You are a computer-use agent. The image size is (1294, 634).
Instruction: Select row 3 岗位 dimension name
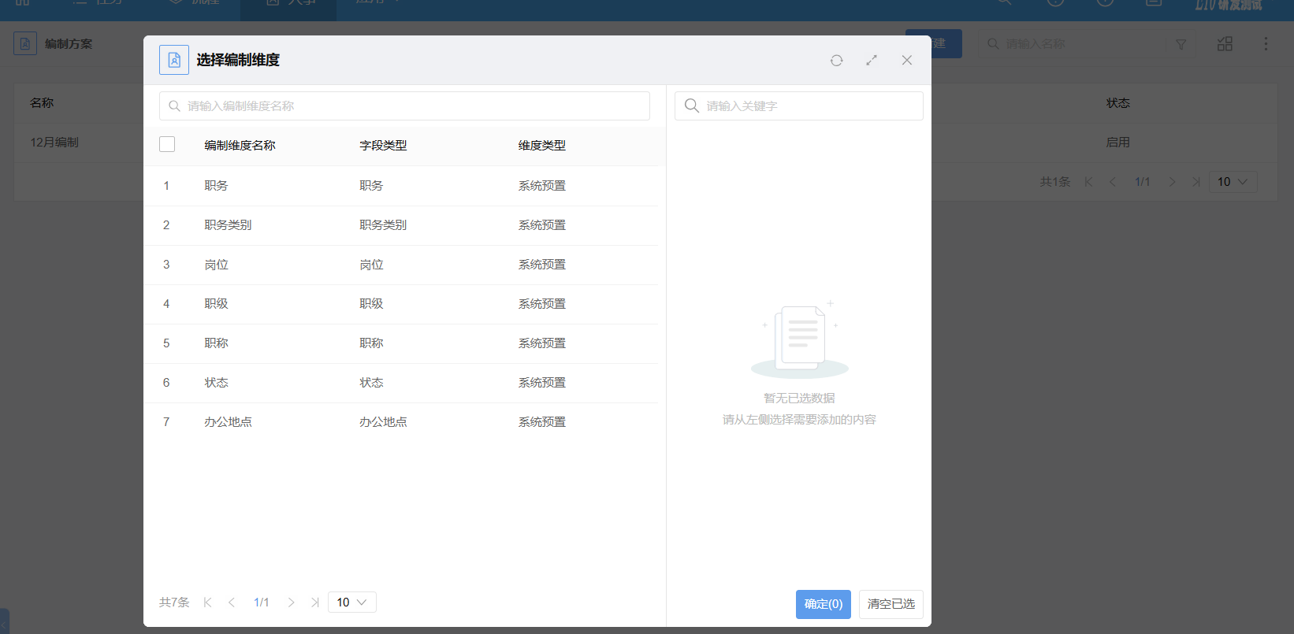point(216,265)
